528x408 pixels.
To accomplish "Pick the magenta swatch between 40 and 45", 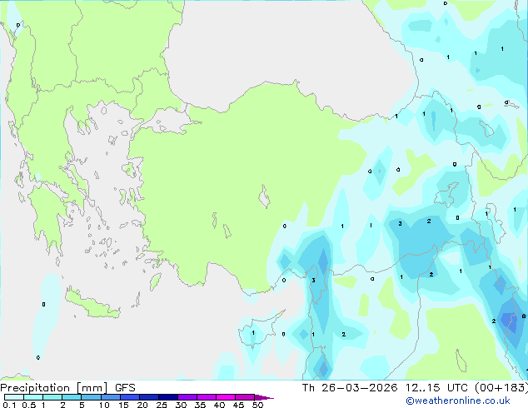I will click(x=226, y=397).
